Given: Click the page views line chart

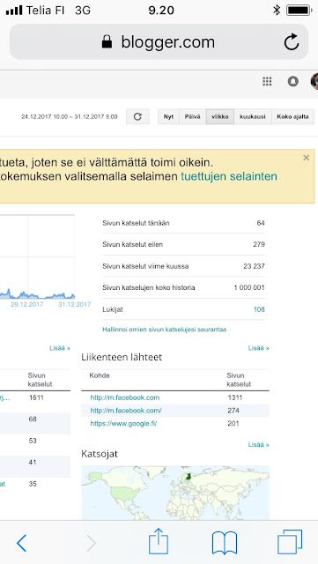Looking at the screenshot, I should [x=37, y=256].
